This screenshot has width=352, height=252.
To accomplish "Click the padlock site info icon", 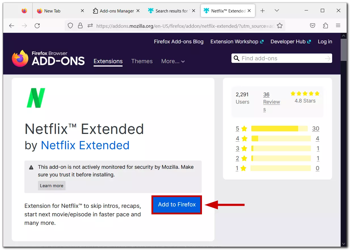I will coord(80,26).
